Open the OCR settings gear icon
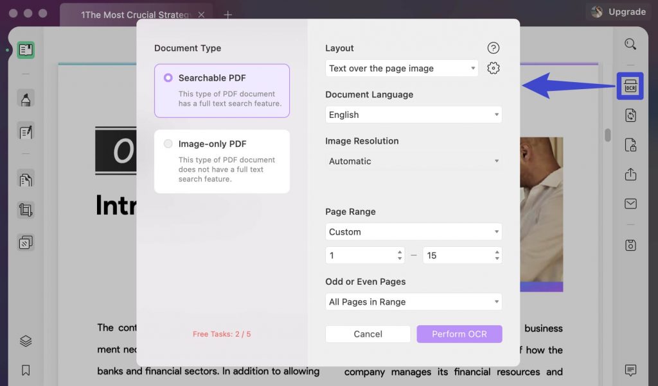 pyautogui.click(x=493, y=68)
